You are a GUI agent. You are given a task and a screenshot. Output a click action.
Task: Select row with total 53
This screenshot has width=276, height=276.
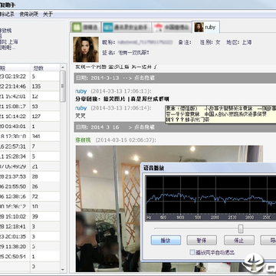(x=30, y=107)
